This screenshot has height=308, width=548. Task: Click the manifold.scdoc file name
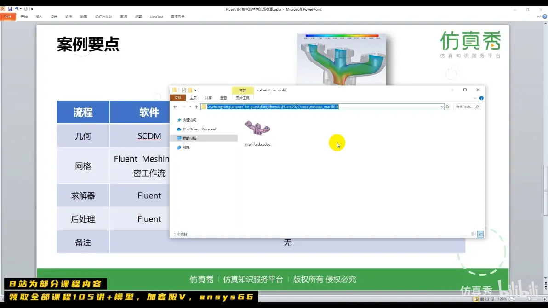pos(258,144)
